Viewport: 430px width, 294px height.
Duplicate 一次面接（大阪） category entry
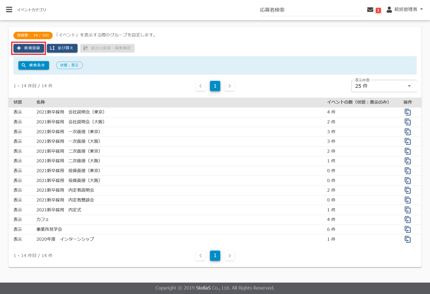pos(407,141)
